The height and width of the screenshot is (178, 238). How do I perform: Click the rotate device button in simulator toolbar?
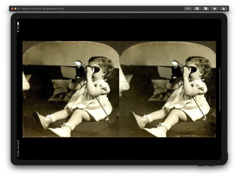223,9
